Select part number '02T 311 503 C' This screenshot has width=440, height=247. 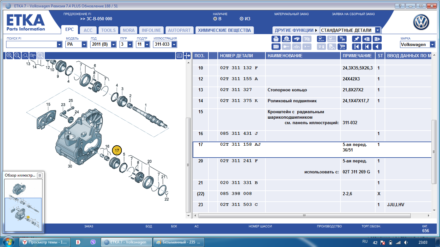(239, 205)
